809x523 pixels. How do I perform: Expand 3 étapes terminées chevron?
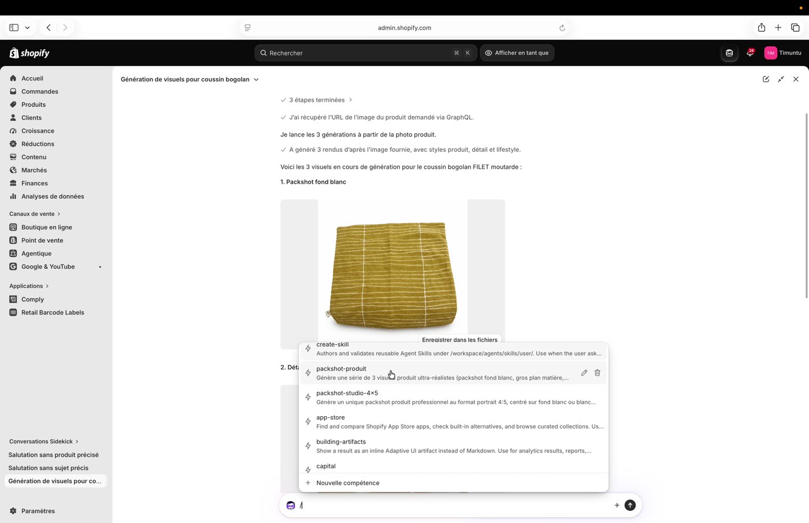coord(350,100)
